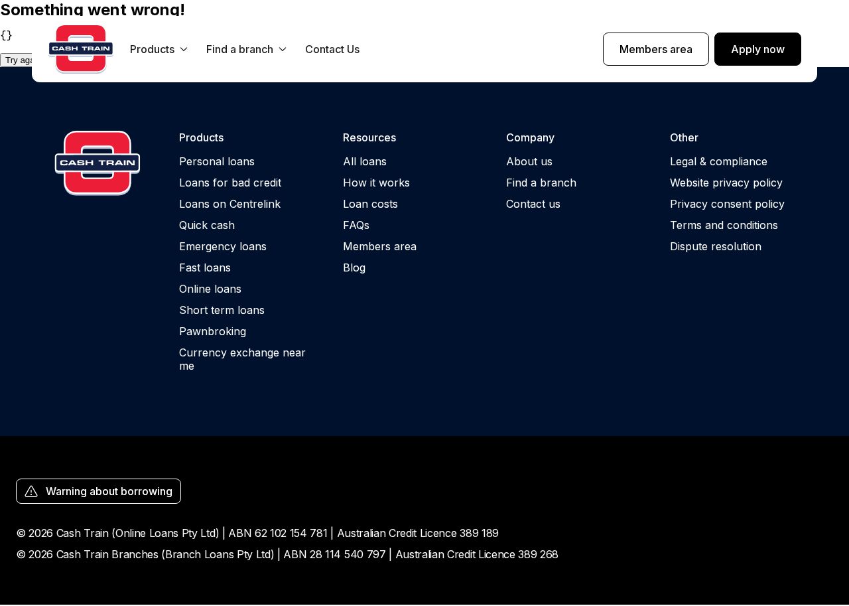This screenshot has height=606, width=849.
Task: Open the Warning about borrowing notice
Action: [x=98, y=491]
